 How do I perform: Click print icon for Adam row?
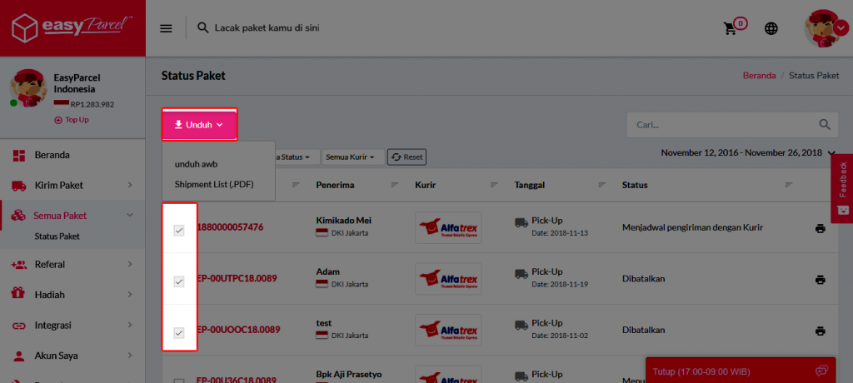click(x=820, y=280)
